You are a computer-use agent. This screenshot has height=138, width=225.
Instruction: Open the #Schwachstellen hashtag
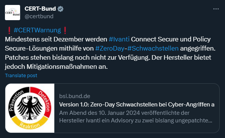click(x=153, y=48)
